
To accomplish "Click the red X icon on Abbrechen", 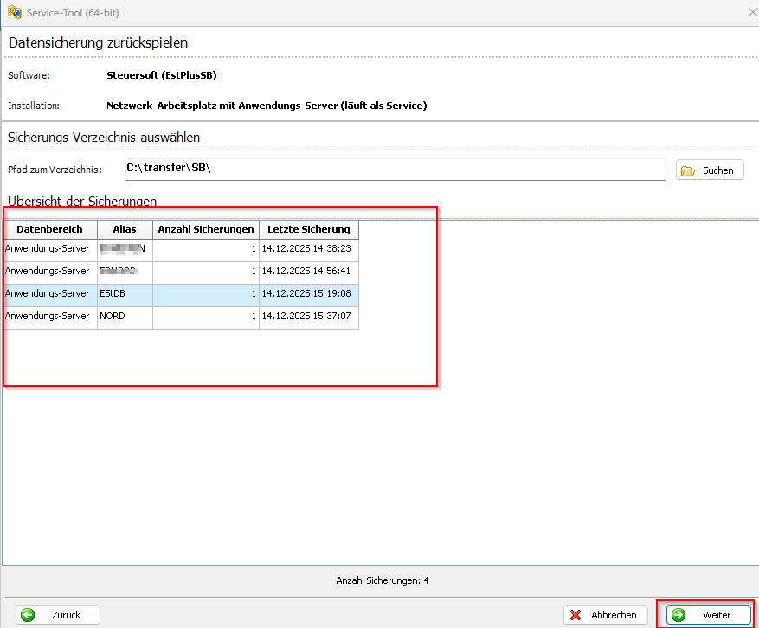I will pos(576,615).
